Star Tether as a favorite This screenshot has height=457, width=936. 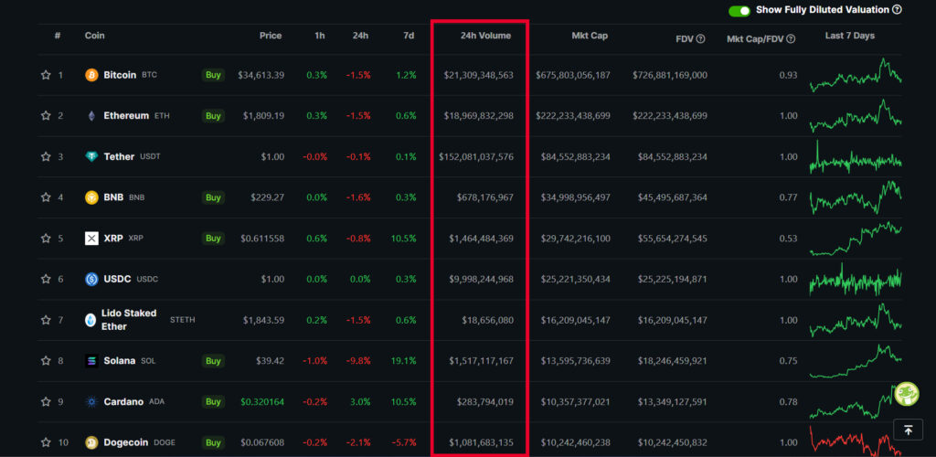[46, 157]
